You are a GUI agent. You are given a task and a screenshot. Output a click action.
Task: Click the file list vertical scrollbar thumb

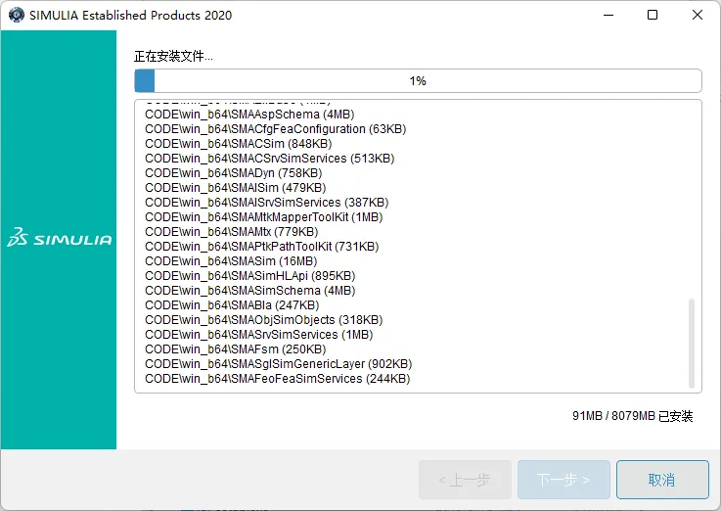click(691, 344)
